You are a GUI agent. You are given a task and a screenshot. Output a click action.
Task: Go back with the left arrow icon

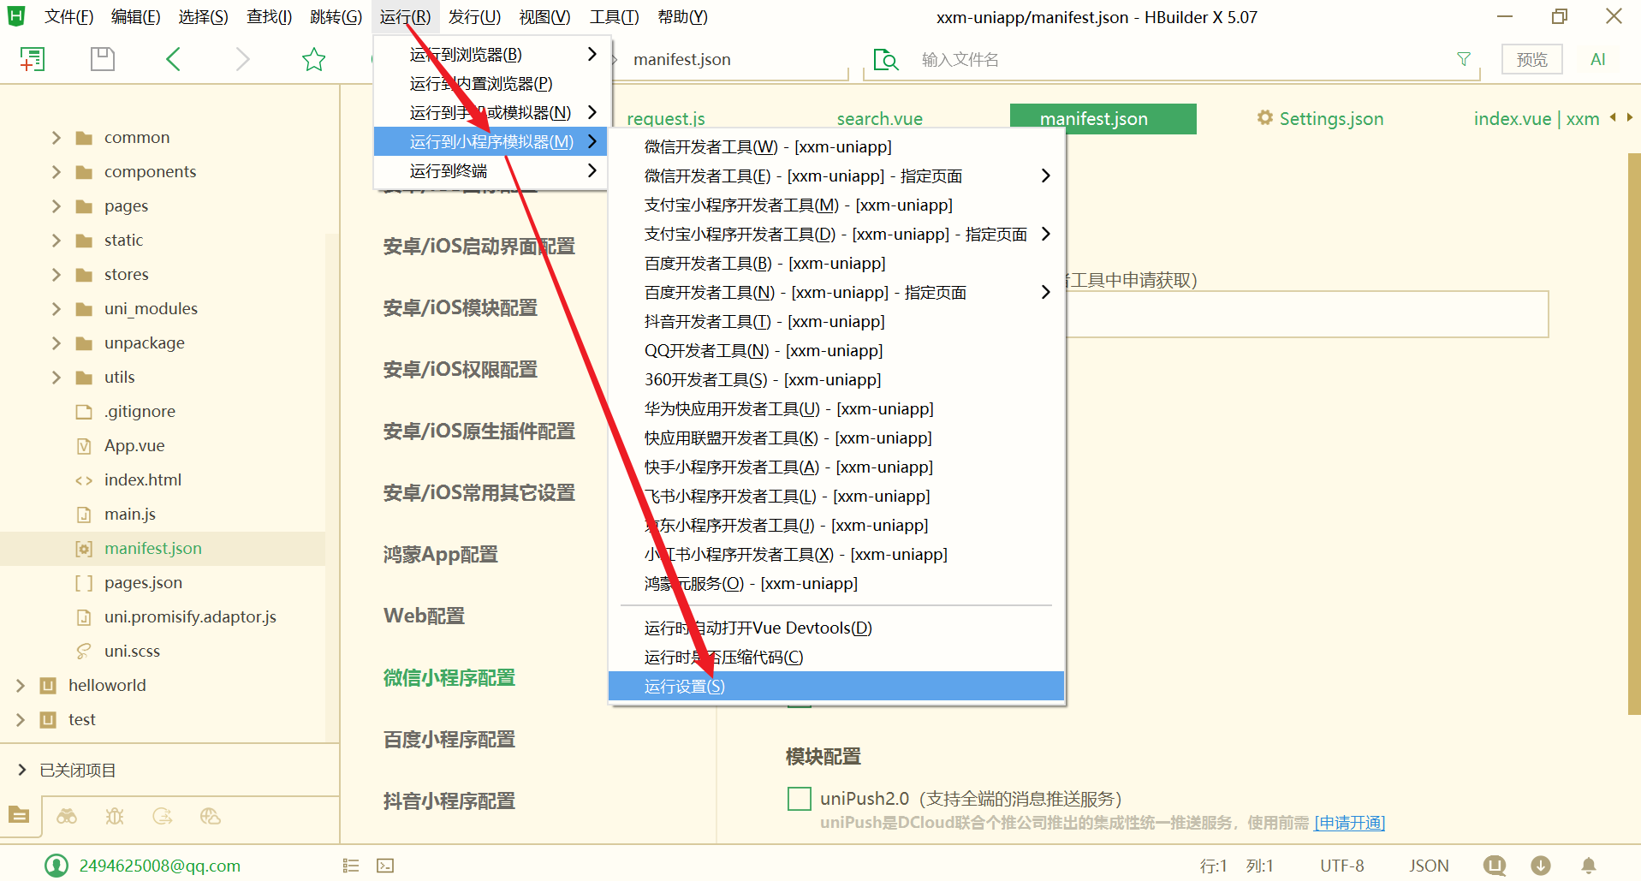(x=173, y=59)
